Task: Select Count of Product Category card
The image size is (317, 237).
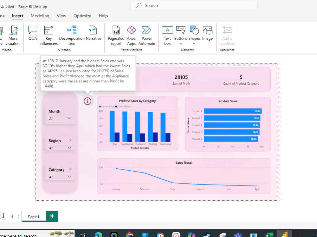Action: tap(241, 80)
